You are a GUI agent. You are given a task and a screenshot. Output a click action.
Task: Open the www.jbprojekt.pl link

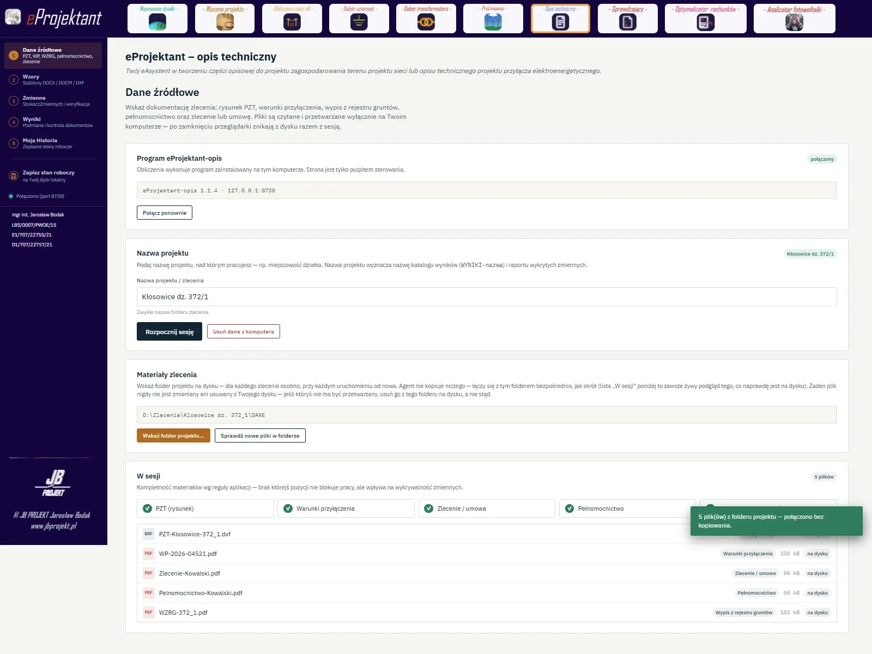click(x=53, y=526)
